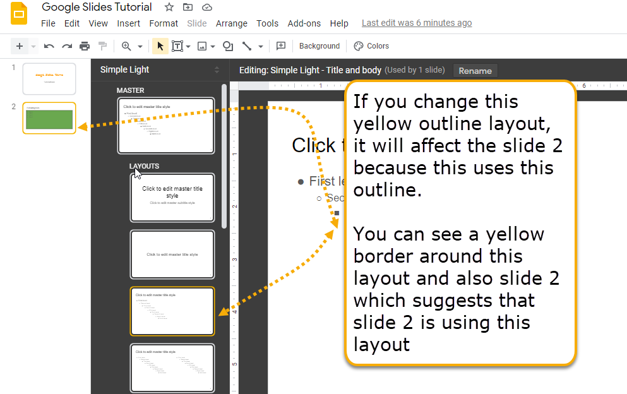
Task: Undo the last action
Action: [49, 46]
